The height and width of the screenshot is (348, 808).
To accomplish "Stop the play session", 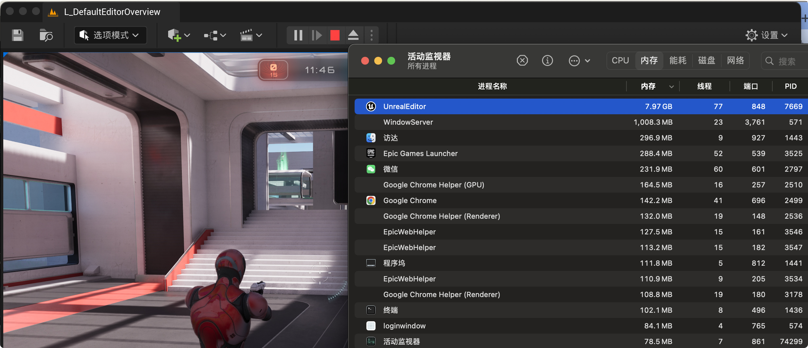I will click(x=335, y=35).
